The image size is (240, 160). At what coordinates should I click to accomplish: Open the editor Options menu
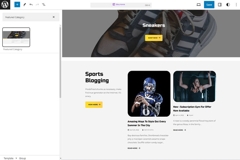(236, 5)
